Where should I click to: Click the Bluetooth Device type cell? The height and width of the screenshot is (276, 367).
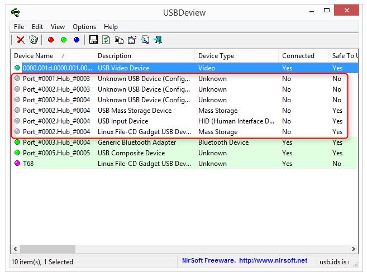pos(223,142)
